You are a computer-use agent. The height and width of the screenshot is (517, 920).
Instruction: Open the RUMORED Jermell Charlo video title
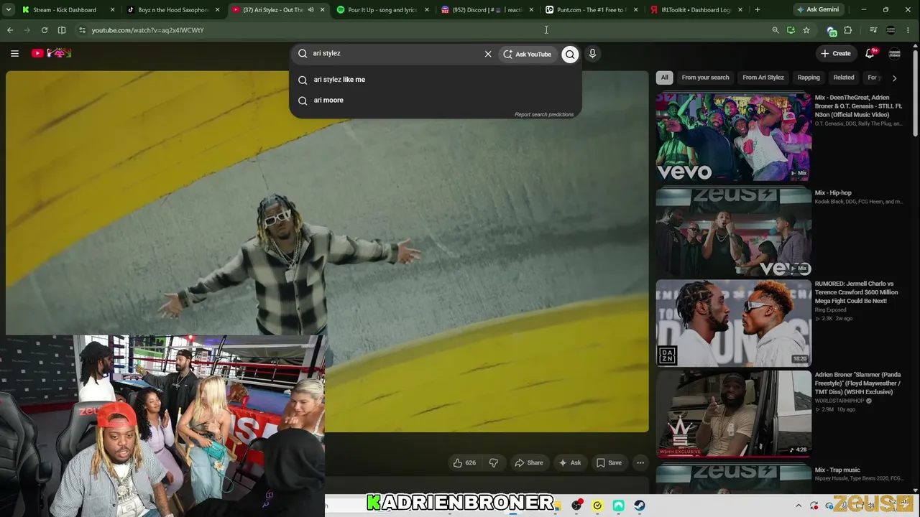click(856, 292)
